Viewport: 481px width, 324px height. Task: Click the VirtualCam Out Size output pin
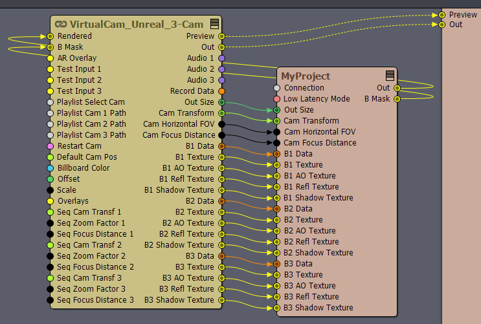(221, 102)
